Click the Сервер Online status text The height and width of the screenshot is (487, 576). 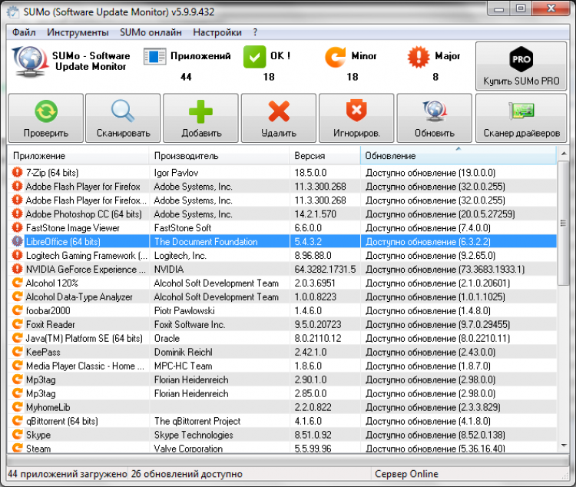coord(406,474)
